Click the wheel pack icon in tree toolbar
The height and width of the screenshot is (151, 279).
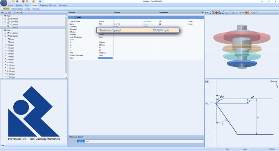pyautogui.click(x=17, y=12)
